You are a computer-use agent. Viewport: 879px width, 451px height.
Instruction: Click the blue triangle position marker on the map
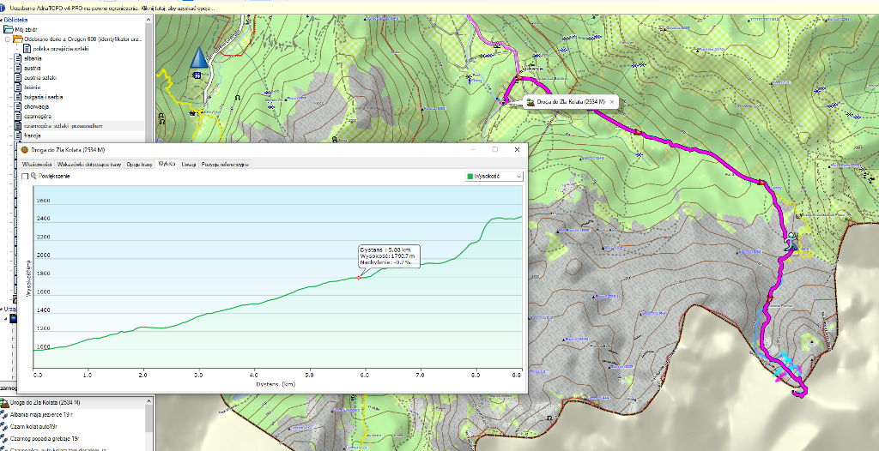click(199, 58)
